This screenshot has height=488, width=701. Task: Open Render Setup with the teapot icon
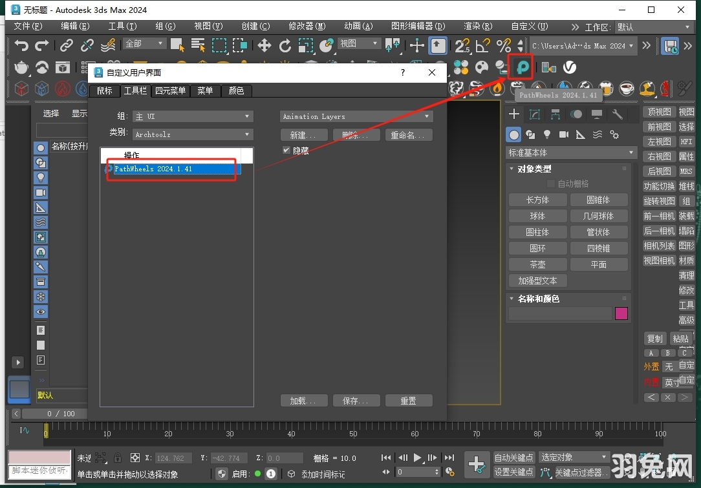tap(21, 67)
